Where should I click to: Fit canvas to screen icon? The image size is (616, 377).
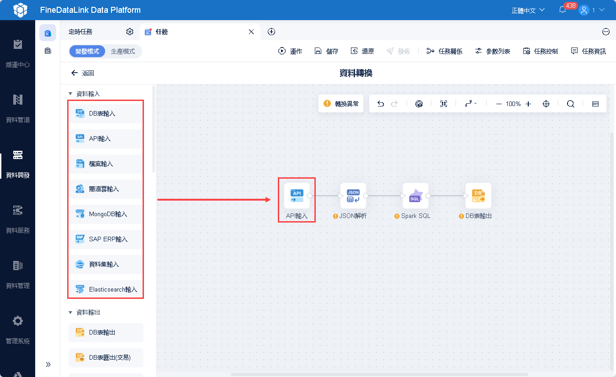click(443, 104)
